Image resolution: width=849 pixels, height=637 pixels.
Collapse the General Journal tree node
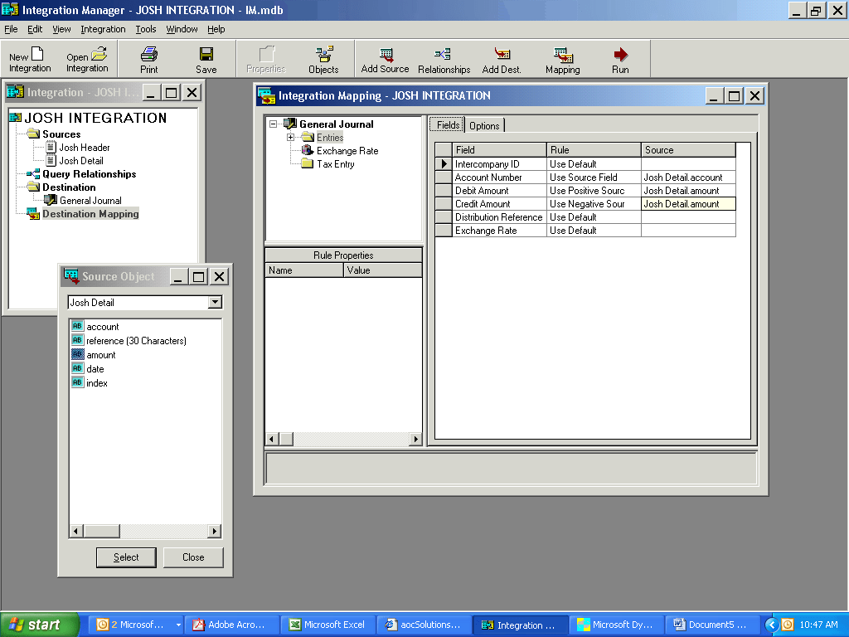tap(274, 123)
